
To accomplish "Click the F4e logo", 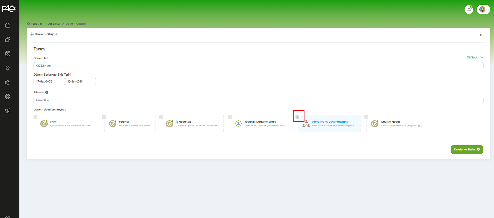I will [9, 9].
